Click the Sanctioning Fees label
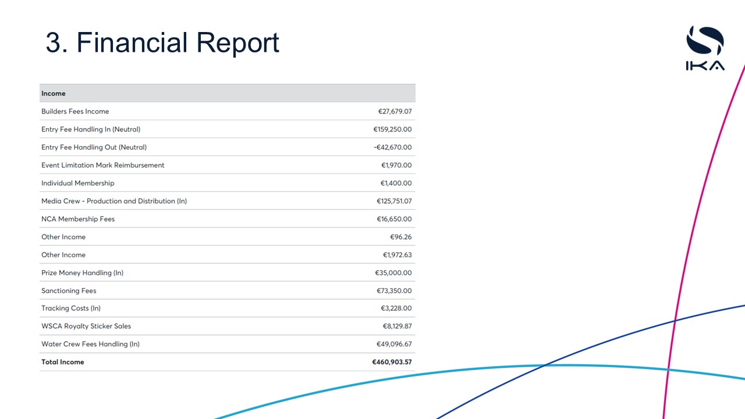Viewport: 745px width, 419px height. click(x=69, y=291)
